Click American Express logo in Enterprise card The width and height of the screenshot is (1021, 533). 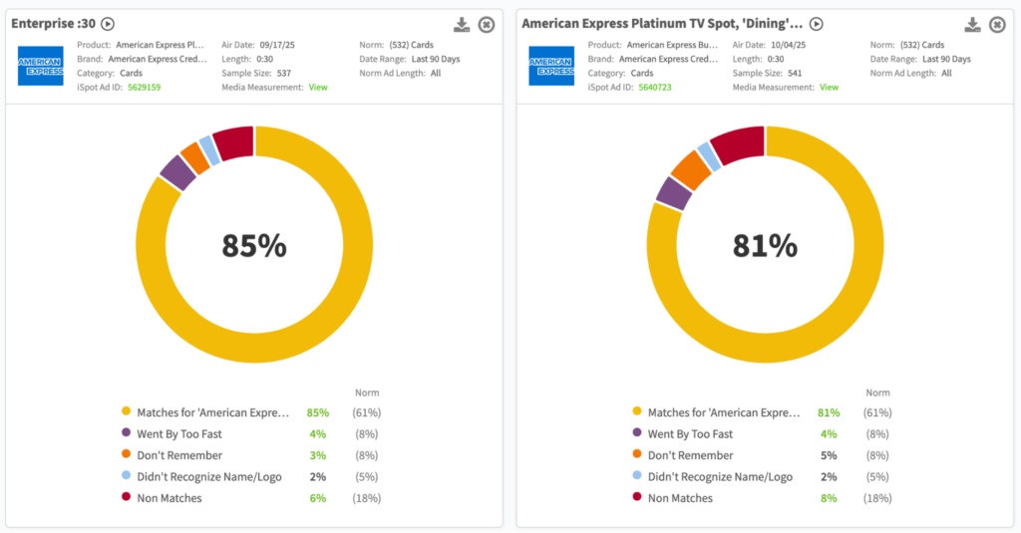click(x=40, y=65)
